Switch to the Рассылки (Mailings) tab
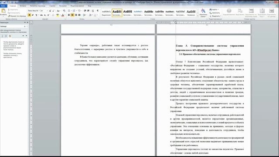279x157 pixels. [63, 6]
